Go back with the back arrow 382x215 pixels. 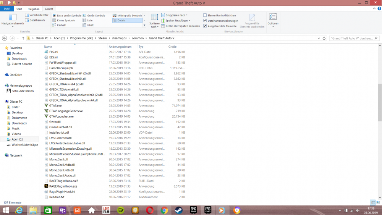(x=4, y=38)
